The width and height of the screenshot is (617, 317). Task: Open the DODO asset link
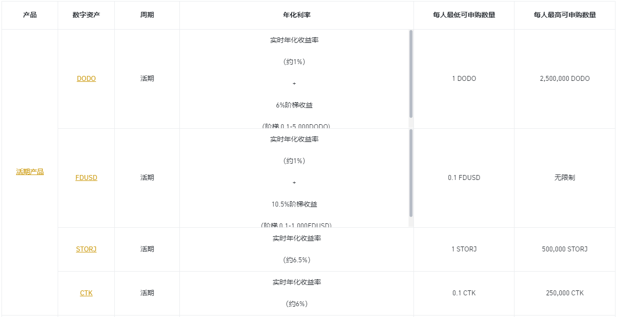click(x=86, y=79)
